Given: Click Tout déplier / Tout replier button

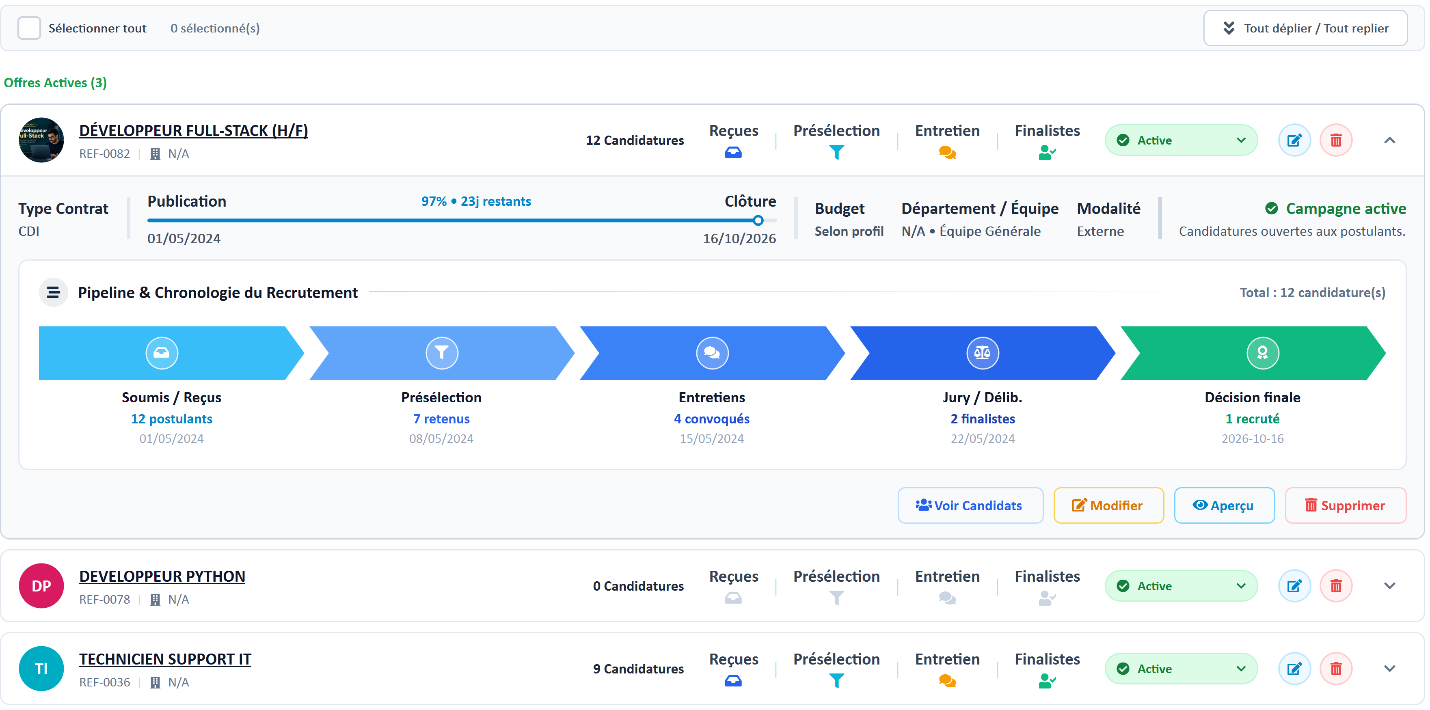Looking at the screenshot, I should 1305,28.
